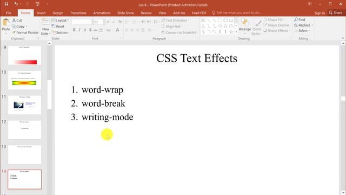Click the writing-mode list item
Image resolution: width=346 pixels, height=195 pixels.
tap(108, 117)
